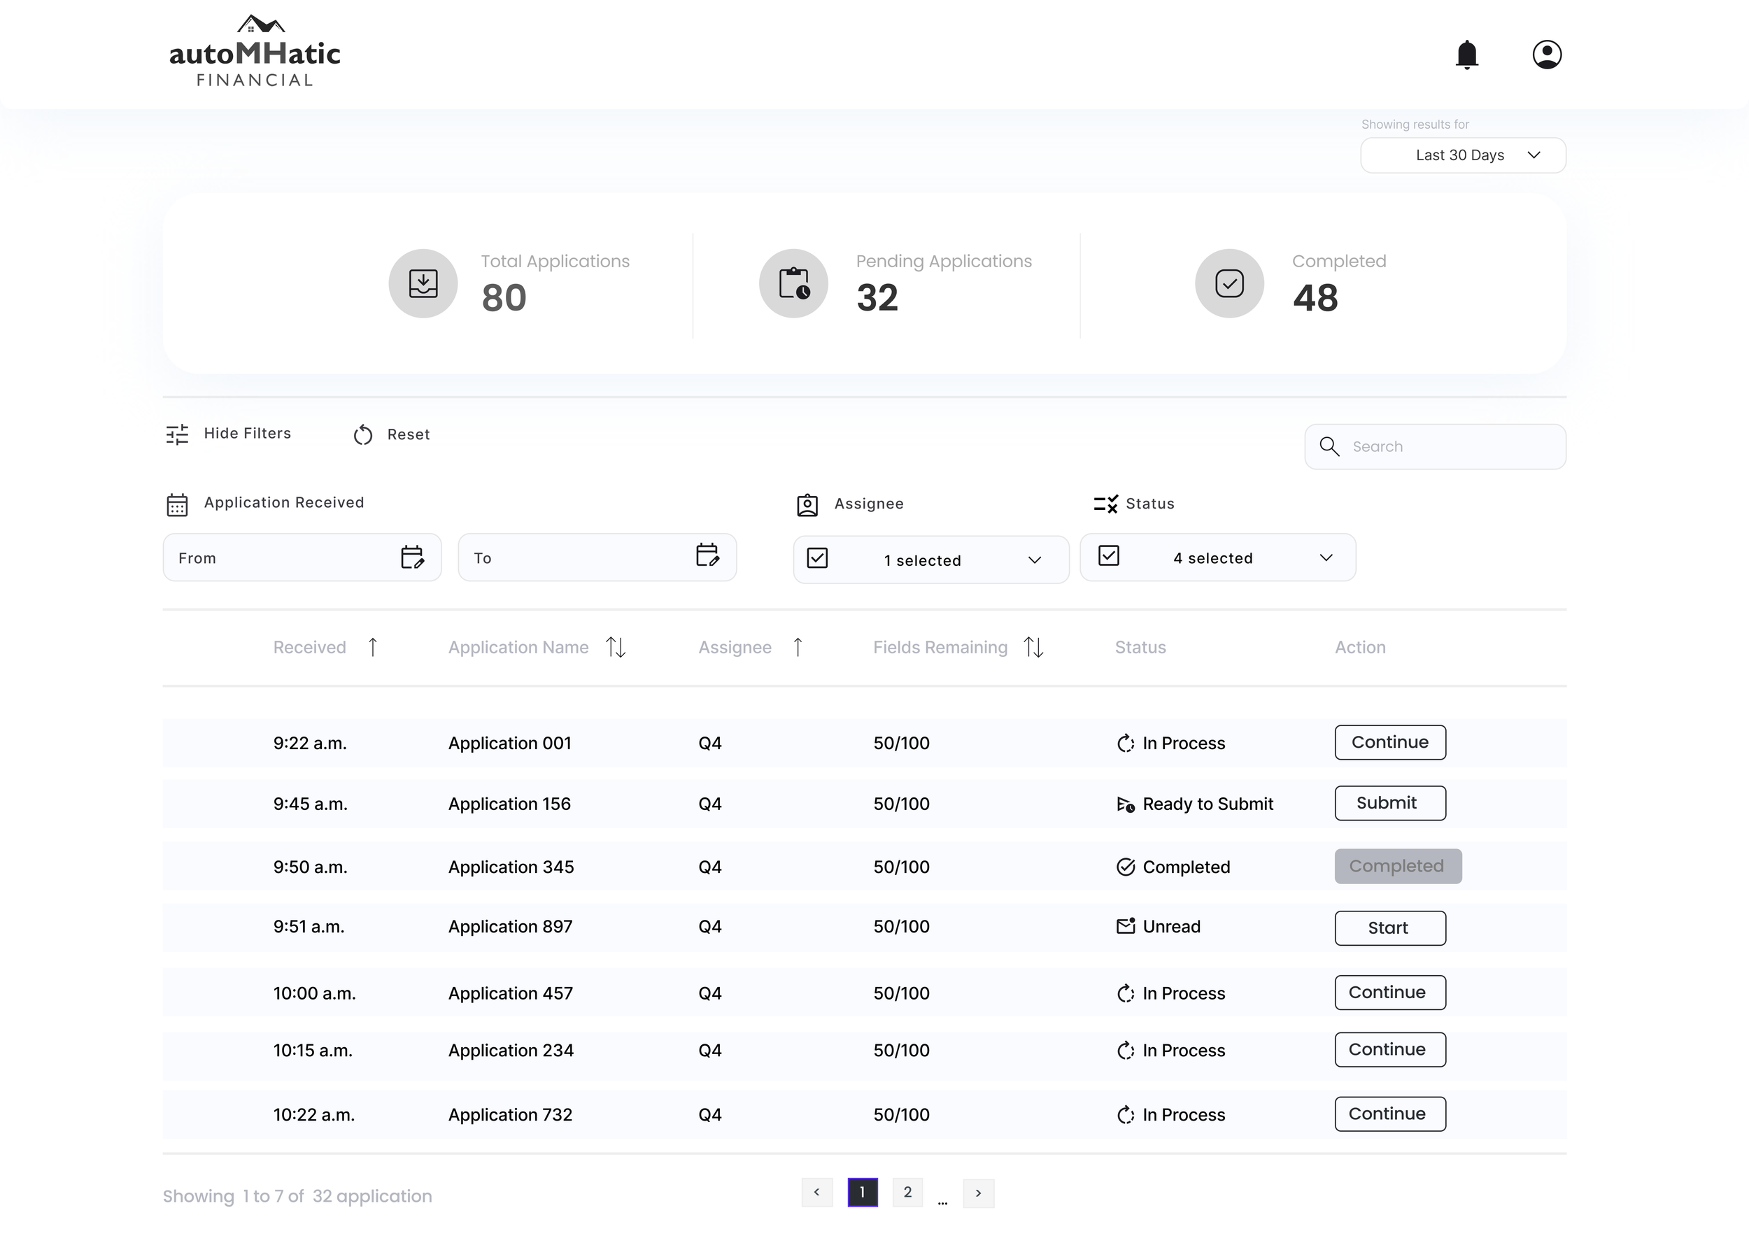Click the Hide Filters sliders icon
Screen dimensions: 1749x1236
178,434
